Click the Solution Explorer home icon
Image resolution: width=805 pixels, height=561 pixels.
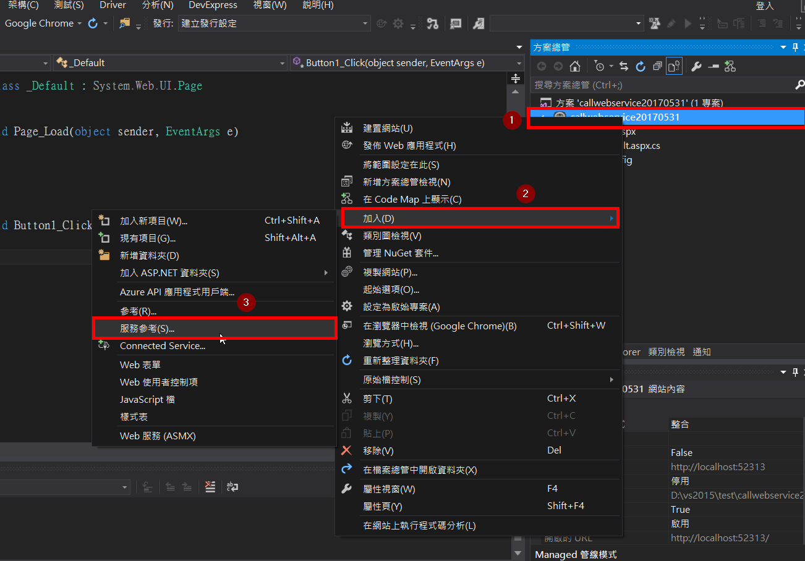pyautogui.click(x=575, y=66)
